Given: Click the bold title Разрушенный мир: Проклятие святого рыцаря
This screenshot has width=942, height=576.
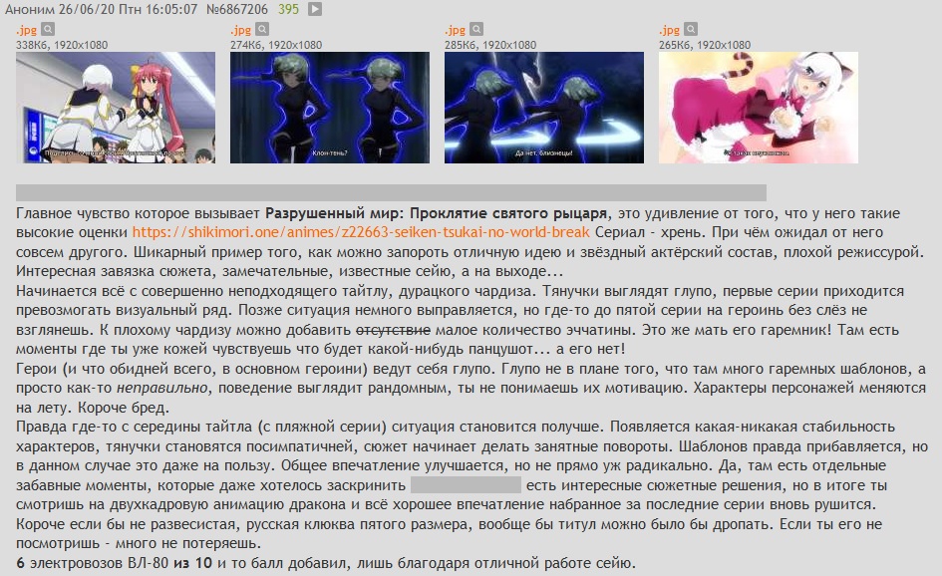Looking at the screenshot, I should 437,213.
